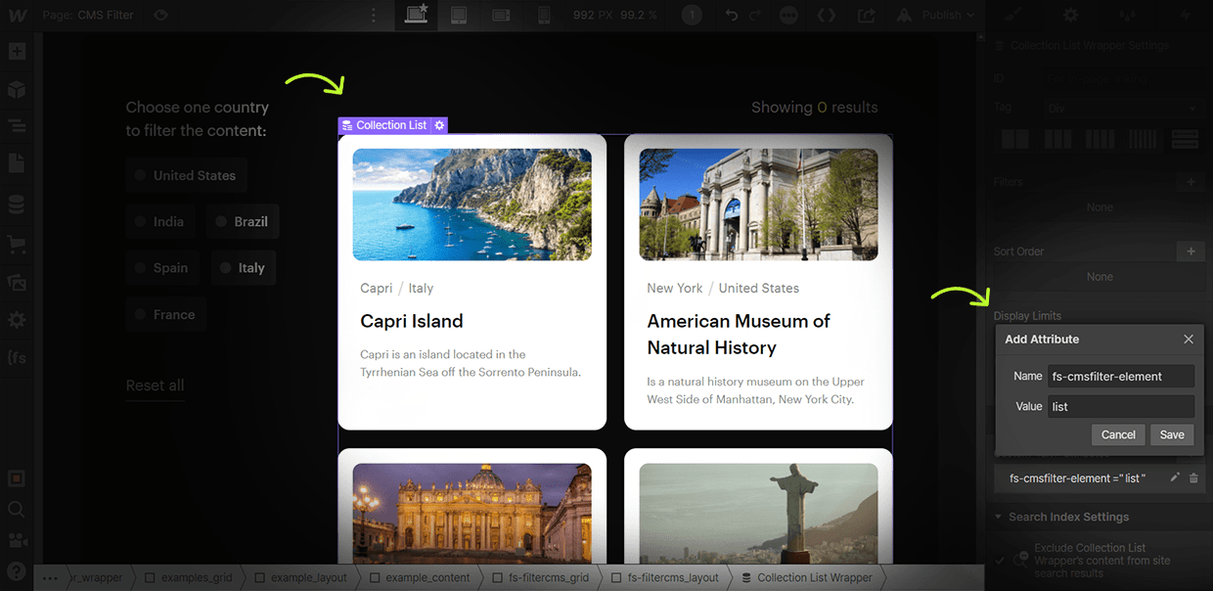Viewport: 1213px width, 591px height.
Task: Open the Assets panel
Action: point(17,282)
